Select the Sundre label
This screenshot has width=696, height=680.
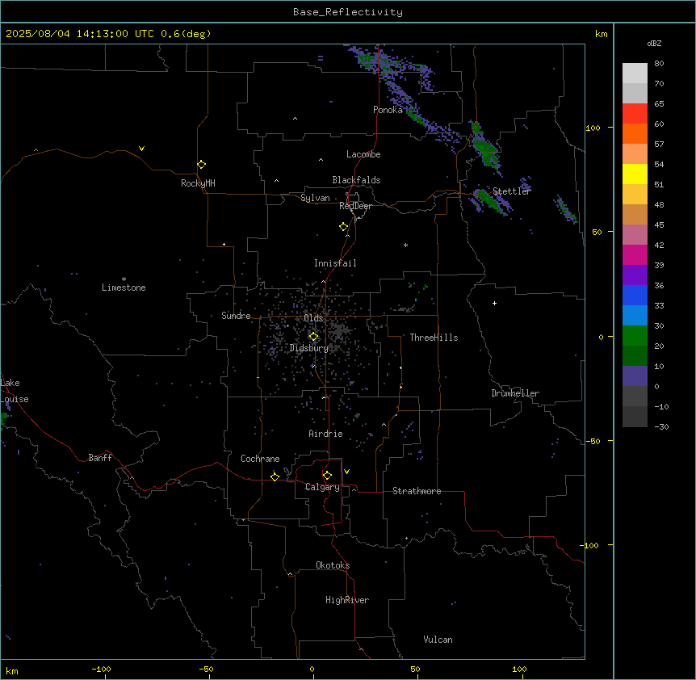(x=236, y=316)
